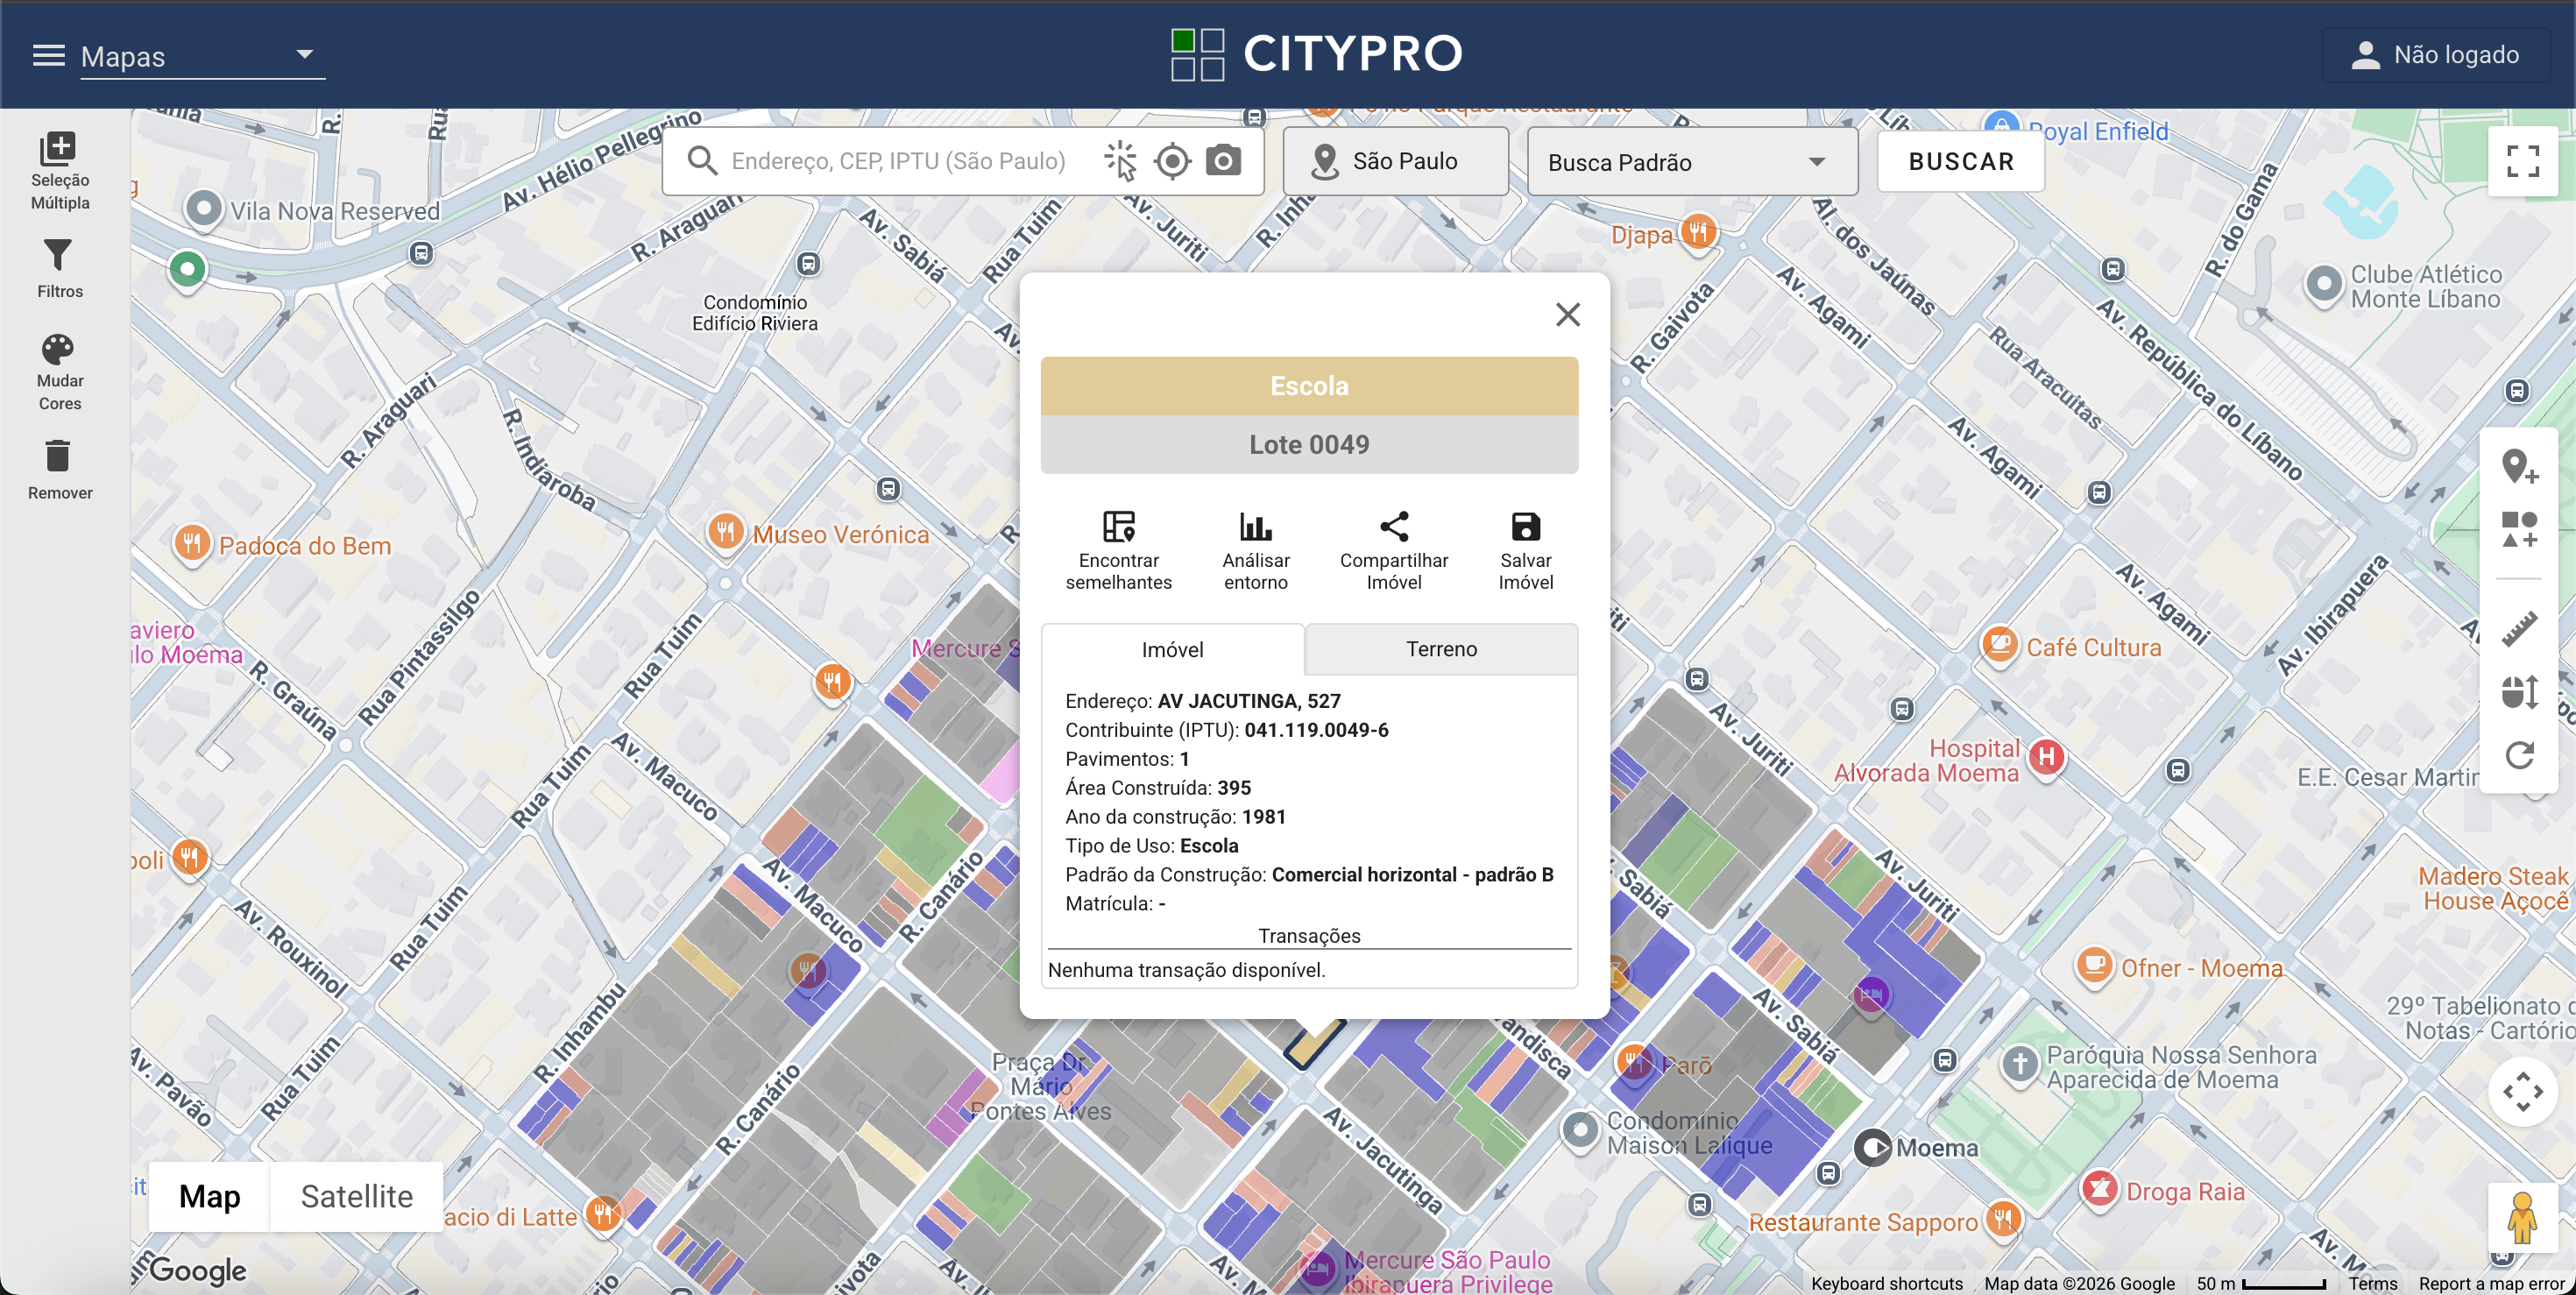Click the IPTU number 041.119.0049-6
Image resolution: width=2576 pixels, height=1295 pixels.
[x=1316, y=730]
